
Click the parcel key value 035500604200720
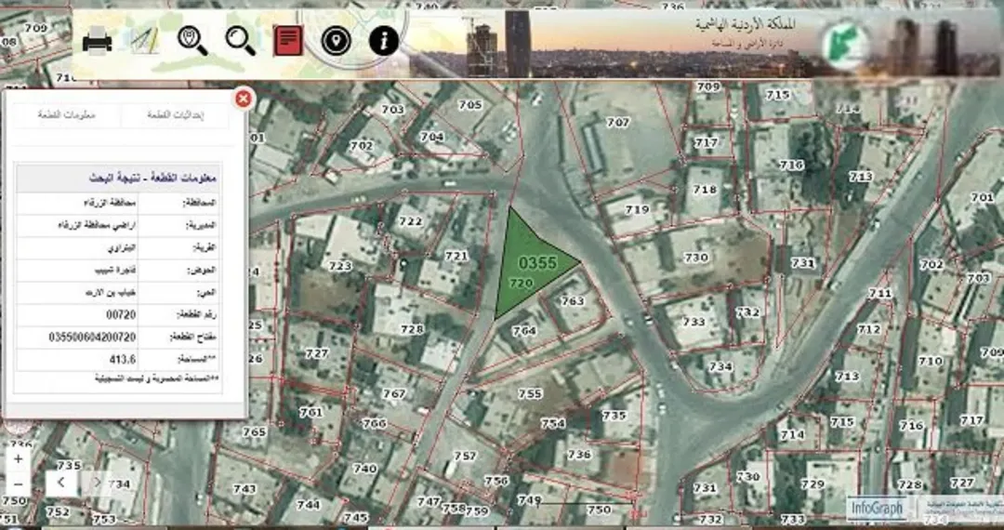(x=92, y=337)
